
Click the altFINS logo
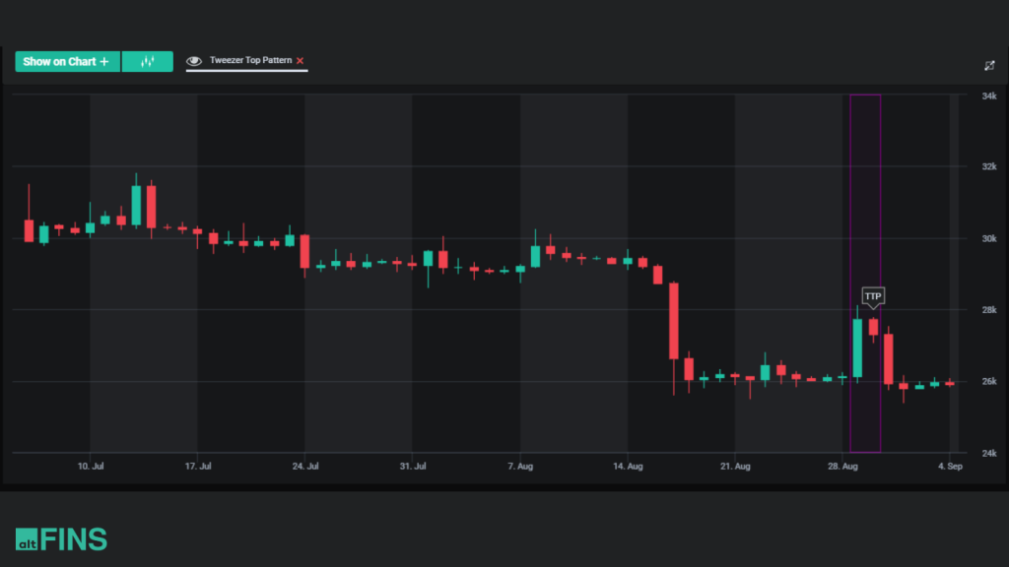point(61,538)
